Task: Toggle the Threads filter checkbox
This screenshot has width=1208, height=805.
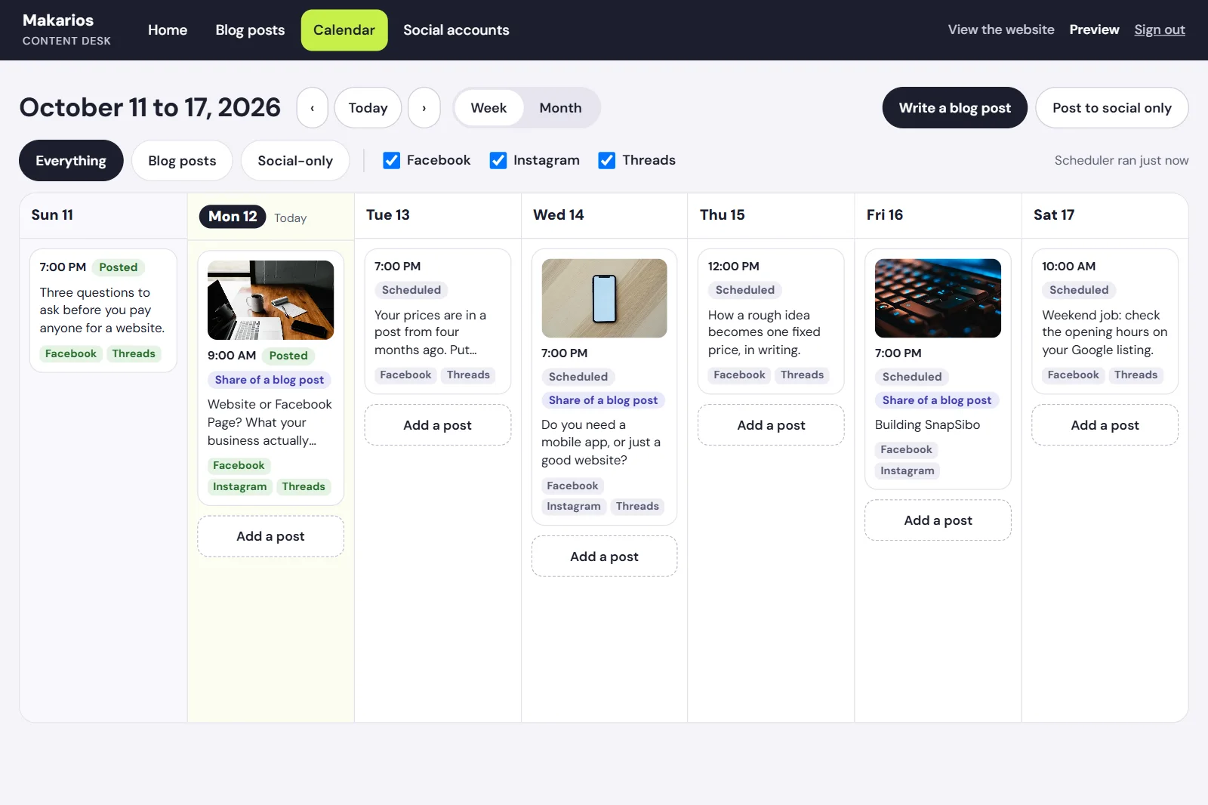Action: 607,160
